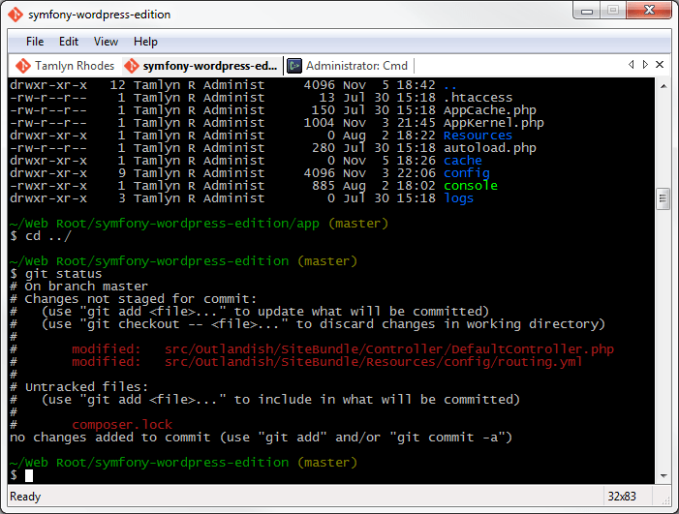The height and width of the screenshot is (514, 679).
Task: Maximize the symfony-wordpress-edition window
Action: (613, 11)
